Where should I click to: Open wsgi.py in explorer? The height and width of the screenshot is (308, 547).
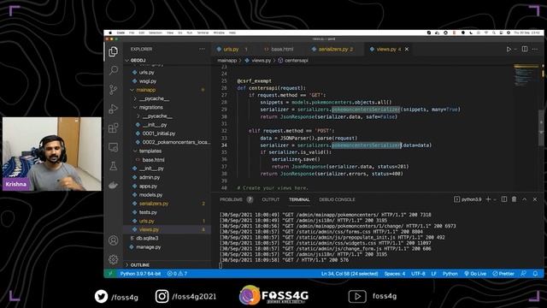148,81
